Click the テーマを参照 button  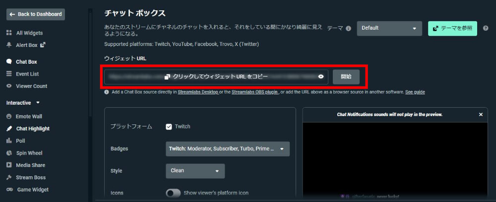click(x=452, y=28)
